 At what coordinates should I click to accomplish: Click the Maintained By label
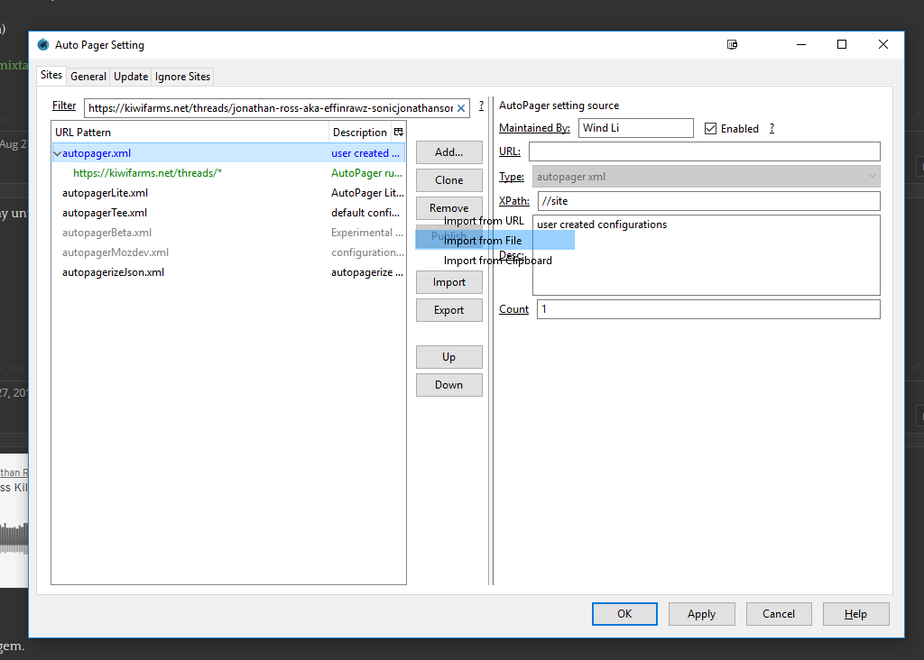point(534,128)
